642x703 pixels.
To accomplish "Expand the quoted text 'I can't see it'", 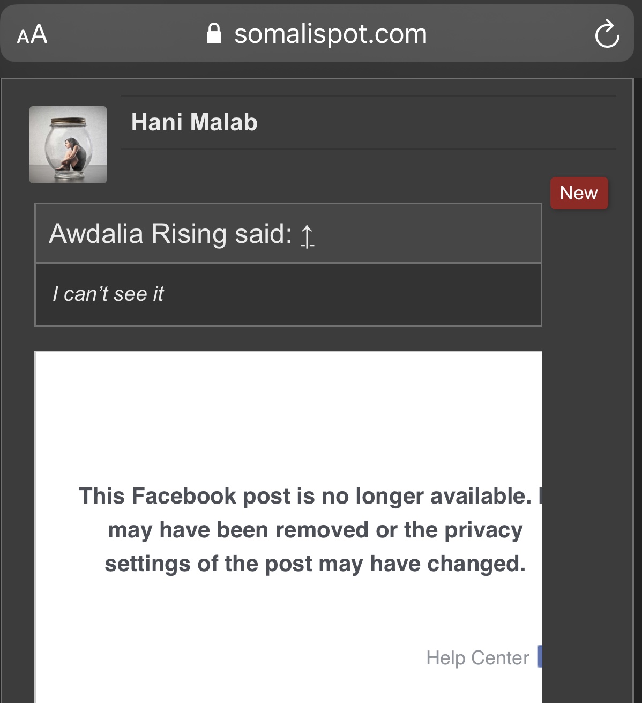I will pyautogui.click(x=108, y=294).
